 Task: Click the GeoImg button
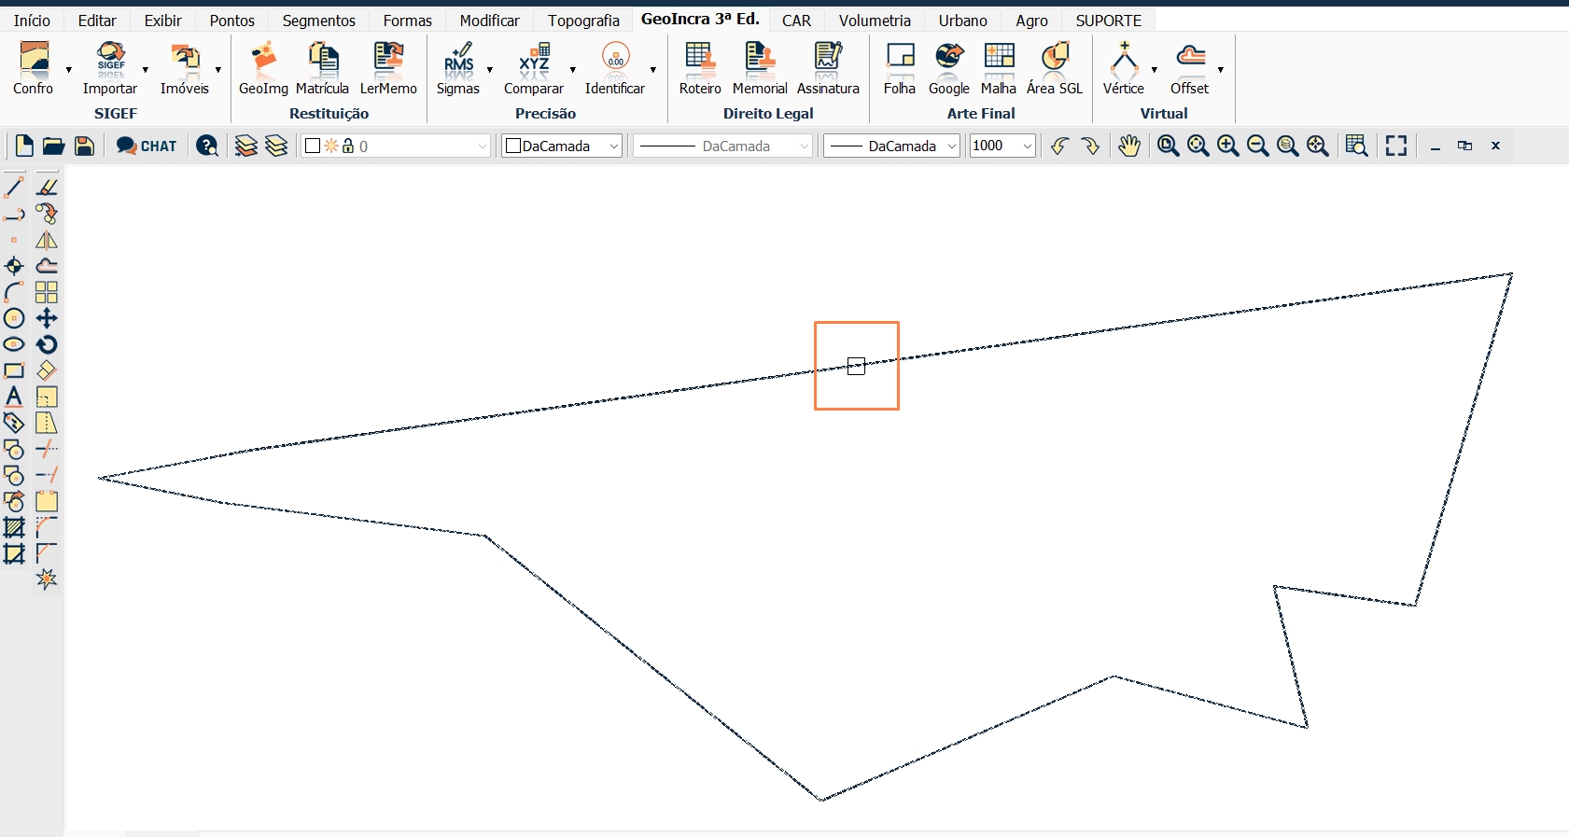263,69
